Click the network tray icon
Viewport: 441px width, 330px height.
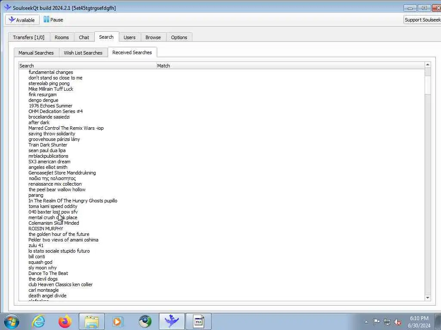(x=387, y=322)
